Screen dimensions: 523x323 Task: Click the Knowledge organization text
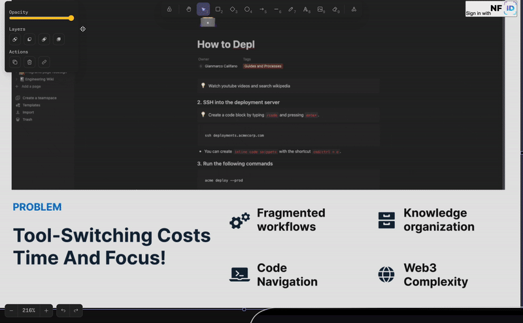tap(439, 220)
